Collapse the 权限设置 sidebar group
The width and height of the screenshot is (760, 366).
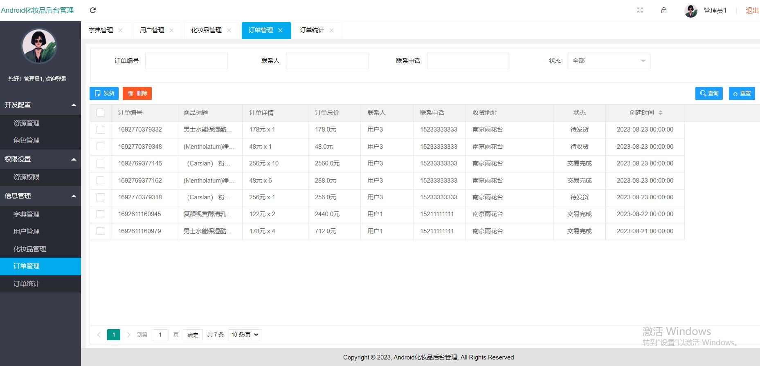[40, 159]
